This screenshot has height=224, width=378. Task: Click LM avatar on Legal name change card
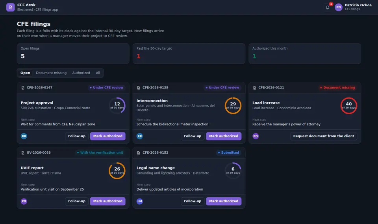(139, 201)
